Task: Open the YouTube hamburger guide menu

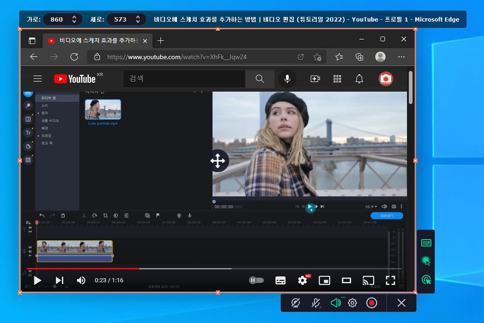Action: (38, 79)
